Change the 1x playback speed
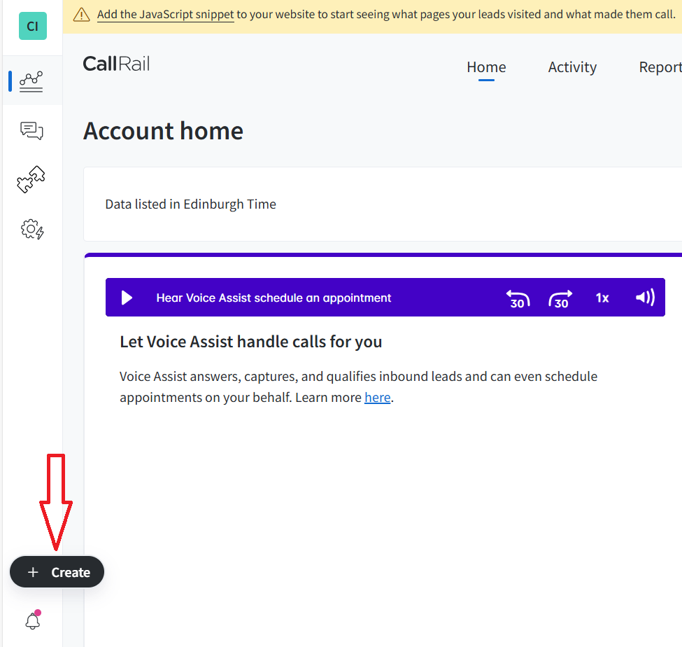The width and height of the screenshot is (682, 647). (x=602, y=298)
